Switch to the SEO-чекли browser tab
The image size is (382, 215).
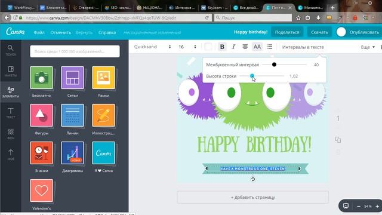[x=118, y=8]
